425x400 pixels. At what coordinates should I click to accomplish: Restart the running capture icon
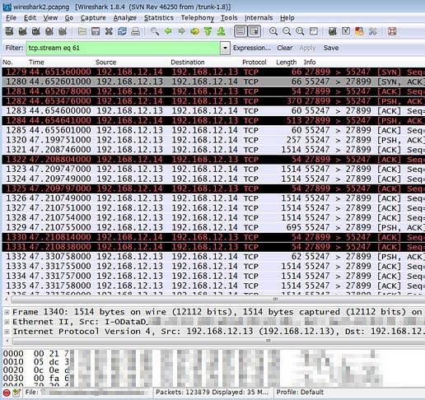click(63, 31)
